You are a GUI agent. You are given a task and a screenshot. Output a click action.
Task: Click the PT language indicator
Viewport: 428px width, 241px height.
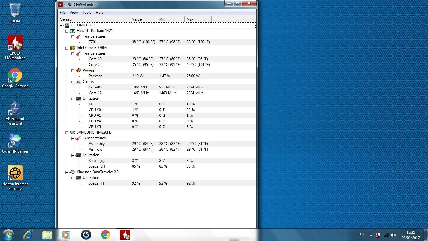[362, 234]
